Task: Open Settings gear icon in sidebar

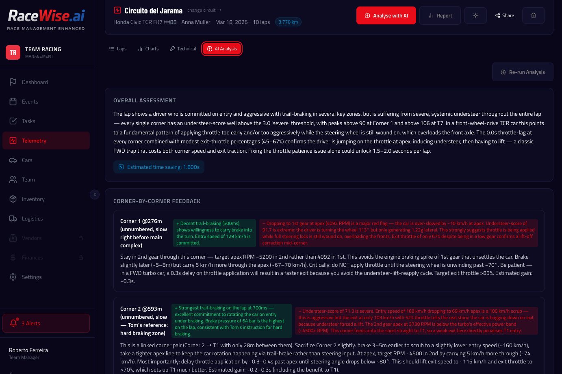Action: point(13,277)
